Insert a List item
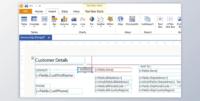This screenshot has width=200, height=101. (44, 20)
